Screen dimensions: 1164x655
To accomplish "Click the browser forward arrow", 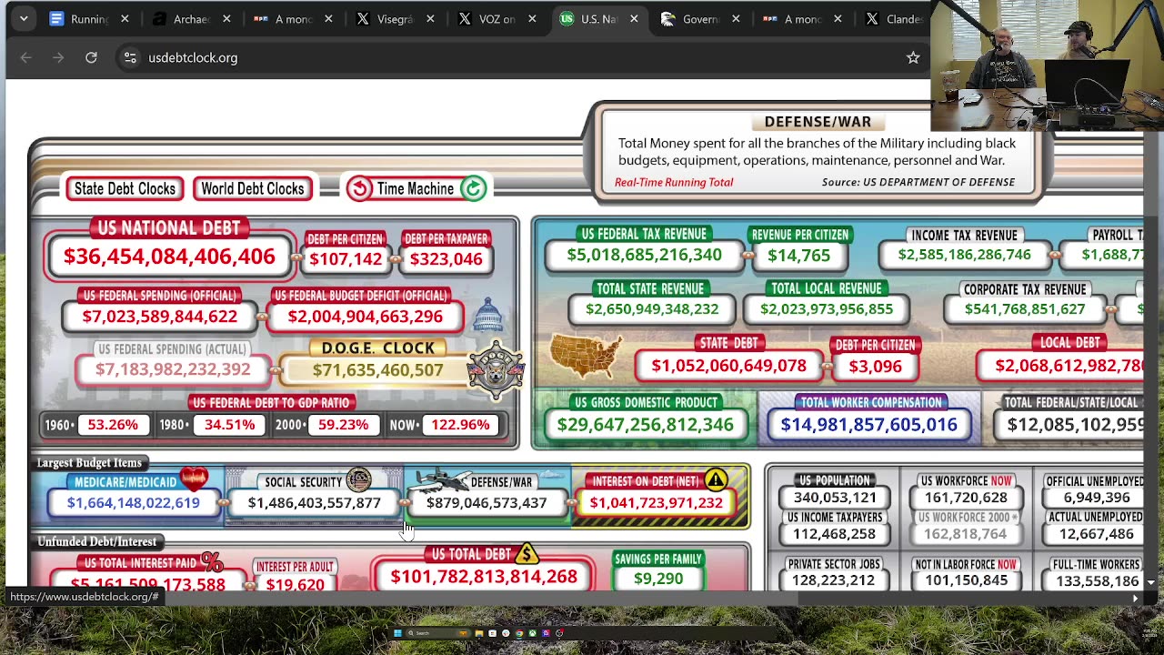I will pyautogui.click(x=58, y=57).
